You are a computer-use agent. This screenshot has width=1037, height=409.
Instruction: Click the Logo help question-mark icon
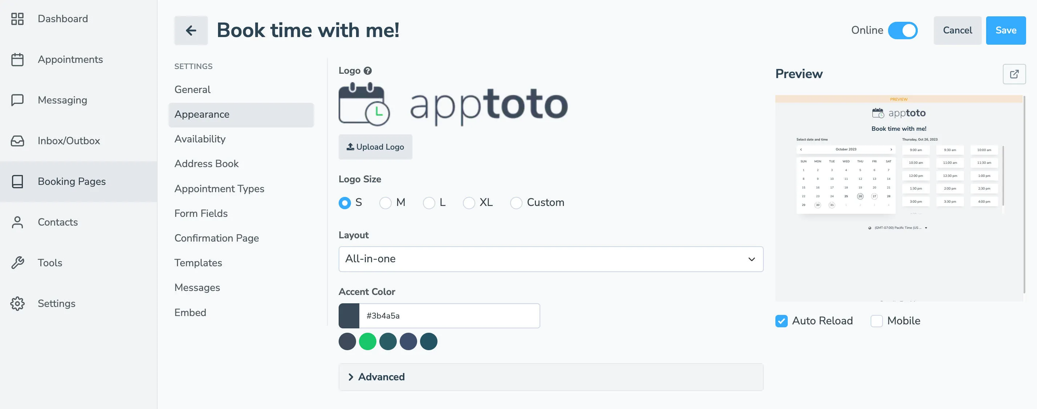pos(368,70)
